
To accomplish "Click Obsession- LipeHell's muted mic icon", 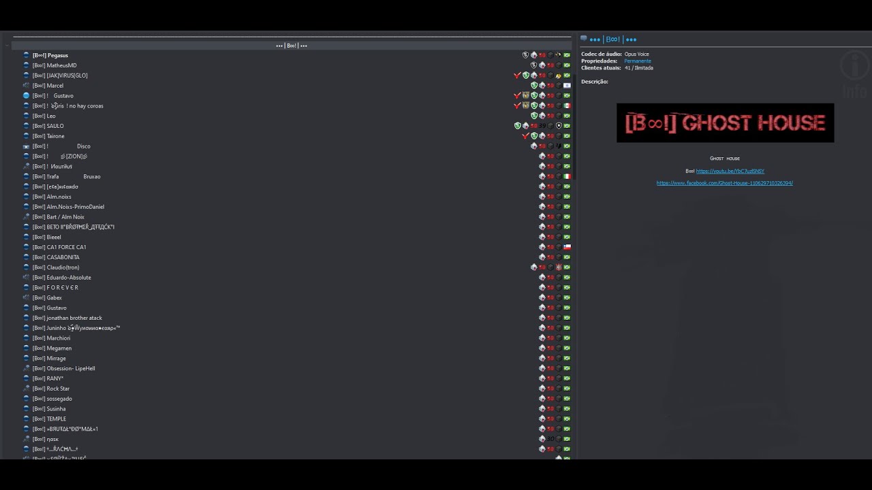I will coord(27,368).
